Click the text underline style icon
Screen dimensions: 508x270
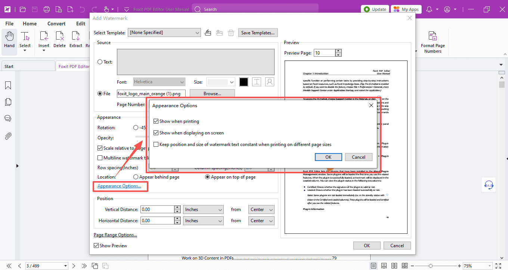(x=257, y=82)
